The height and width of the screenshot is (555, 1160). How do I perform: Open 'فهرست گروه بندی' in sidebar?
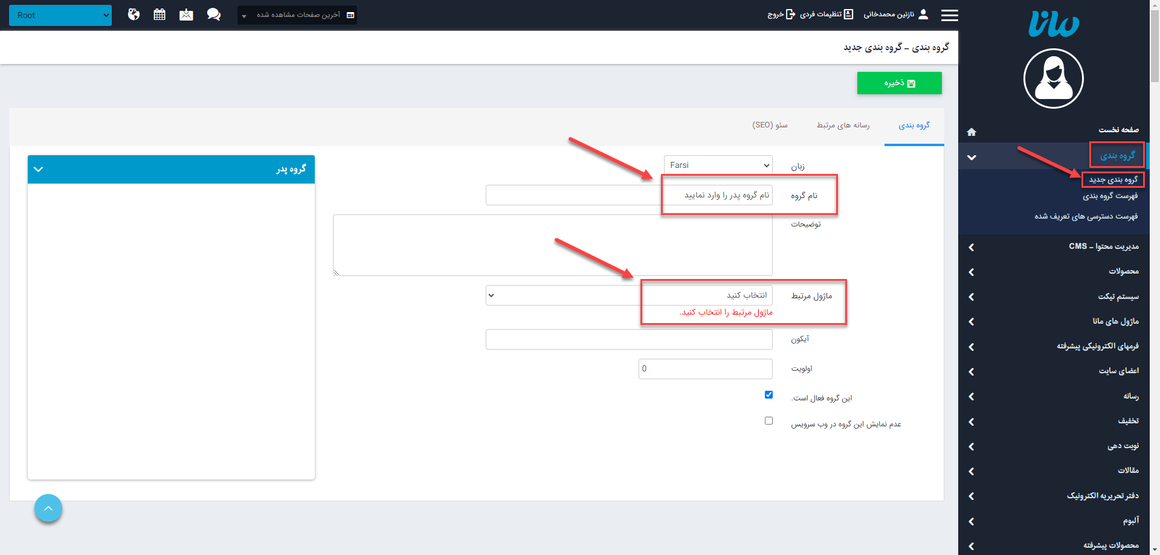1110,196
